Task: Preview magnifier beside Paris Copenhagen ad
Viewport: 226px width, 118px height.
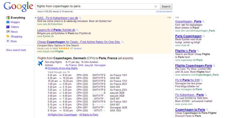Action: (x=203, y=36)
